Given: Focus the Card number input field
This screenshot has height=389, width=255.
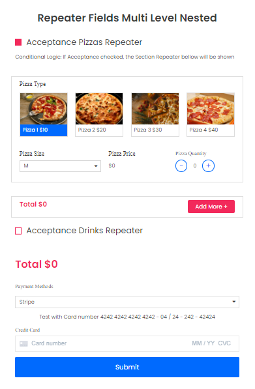Looking at the screenshot, I should click(x=49, y=343).
